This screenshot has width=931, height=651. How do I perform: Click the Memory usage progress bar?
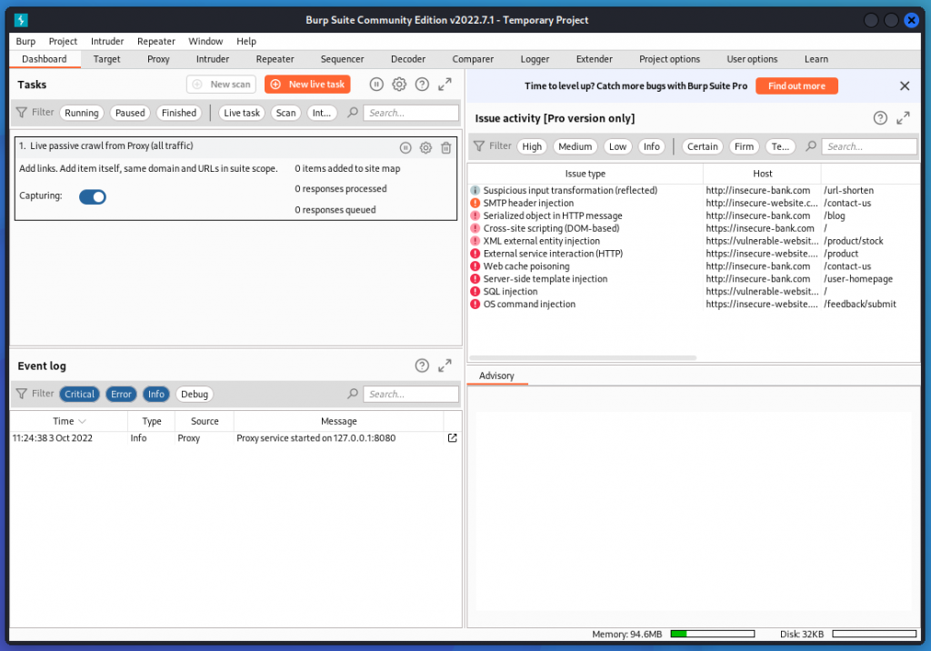pos(713,635)
